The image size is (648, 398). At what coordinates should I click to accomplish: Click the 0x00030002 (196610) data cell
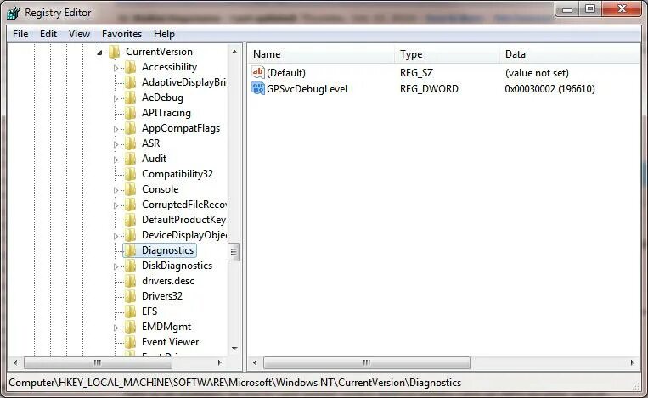tap(549, 89)
